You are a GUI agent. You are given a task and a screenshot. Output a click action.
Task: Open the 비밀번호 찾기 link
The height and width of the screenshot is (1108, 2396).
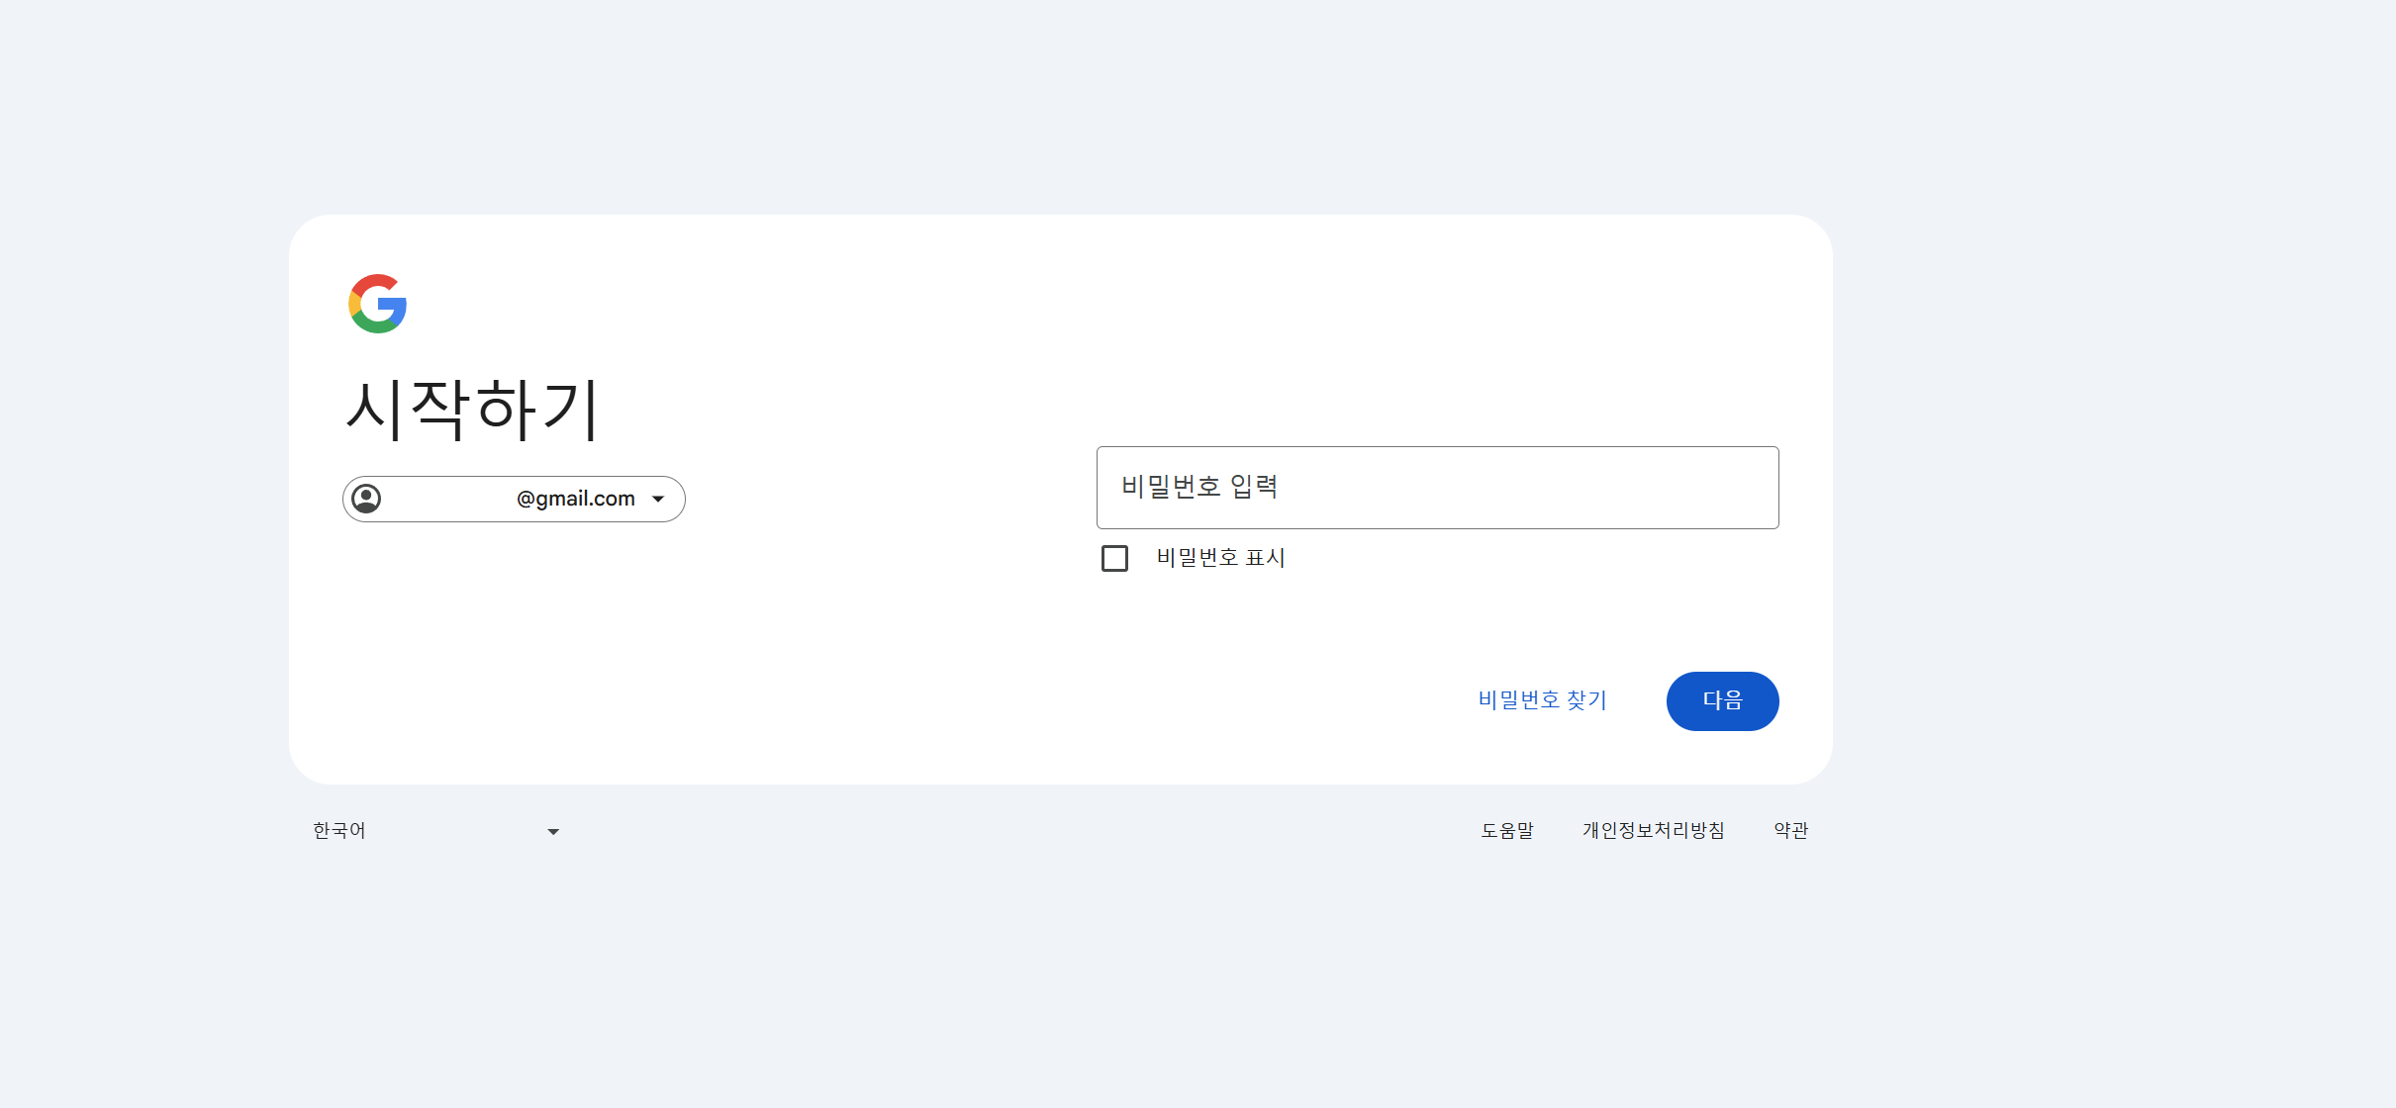[1542, 700]
